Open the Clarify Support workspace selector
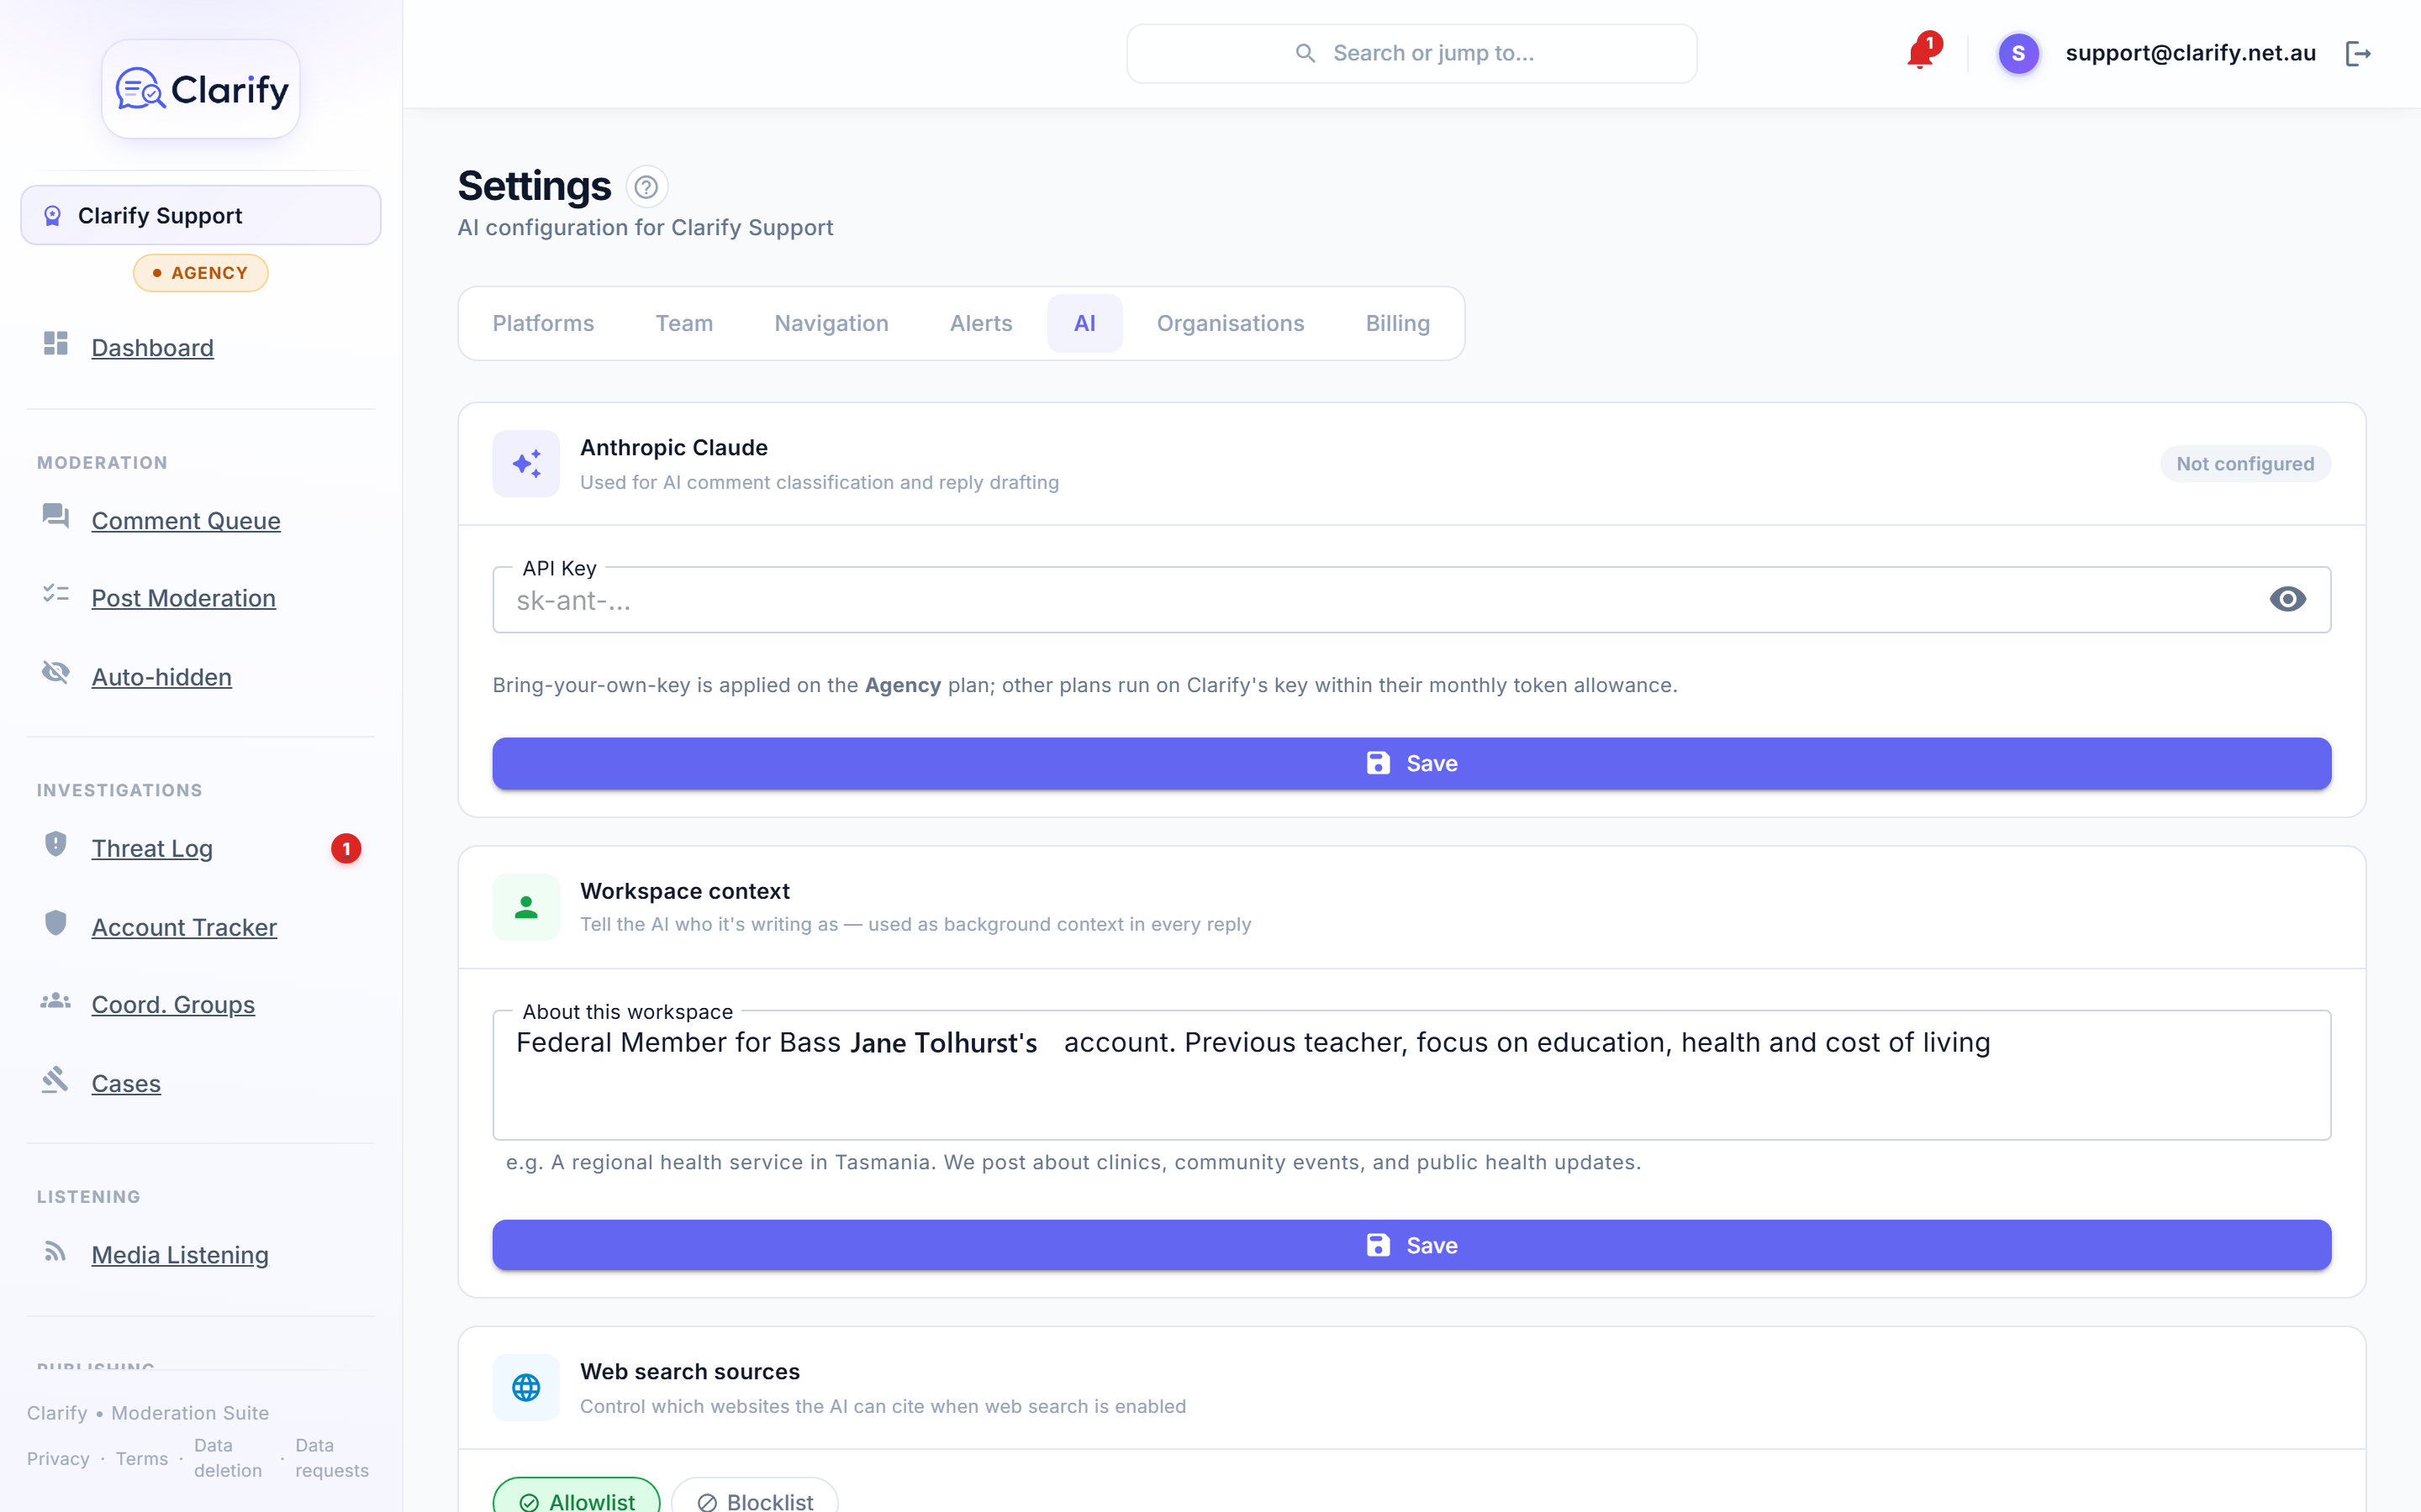2421x1512 pixels. pos(201,215)
